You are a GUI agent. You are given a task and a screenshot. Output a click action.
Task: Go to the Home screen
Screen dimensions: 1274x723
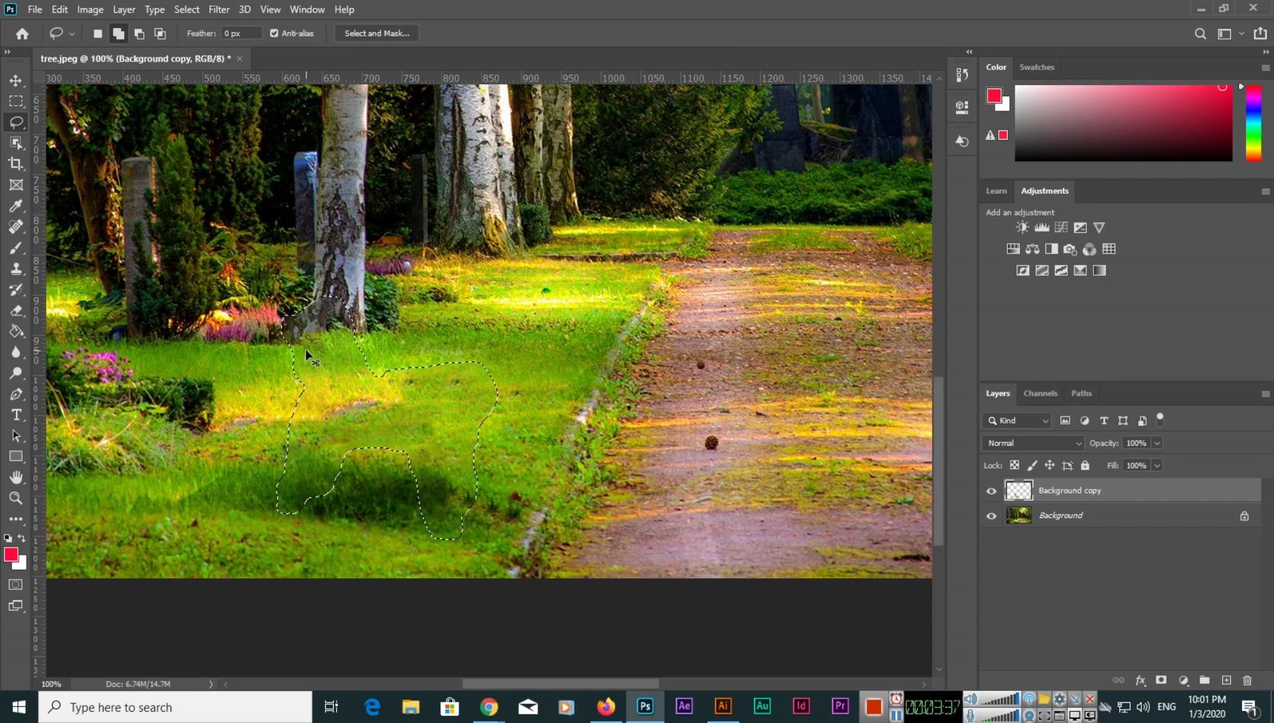point(23,34)
